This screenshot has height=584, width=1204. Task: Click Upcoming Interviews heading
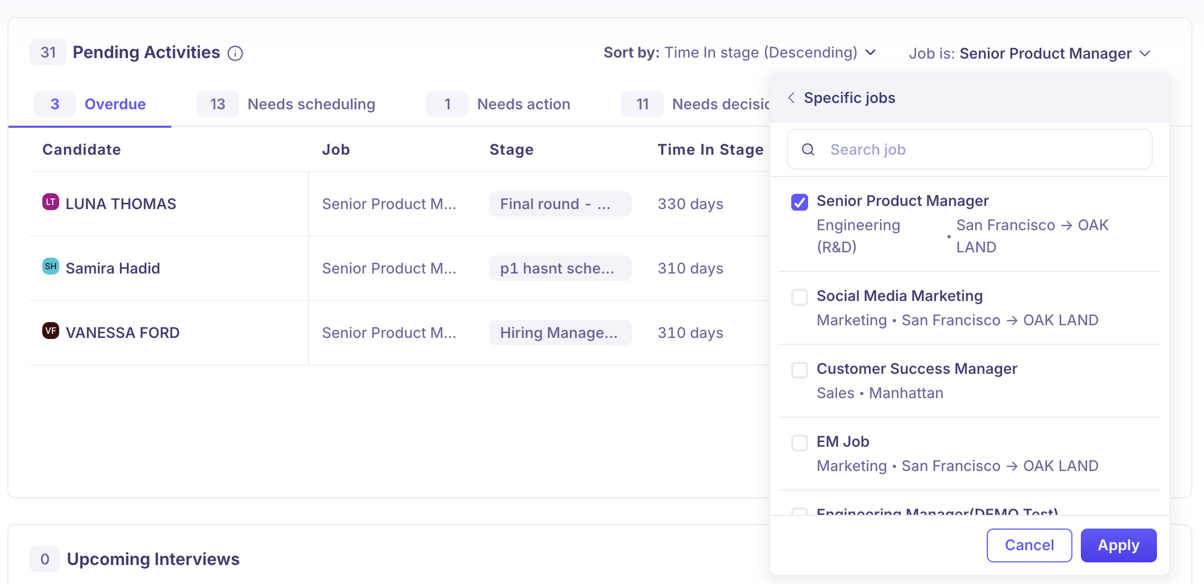click(153, 559)
